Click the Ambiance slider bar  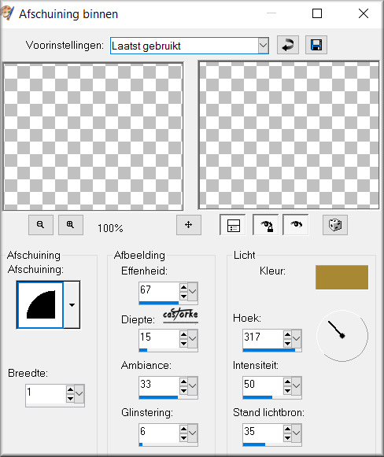tap(168, 397)
